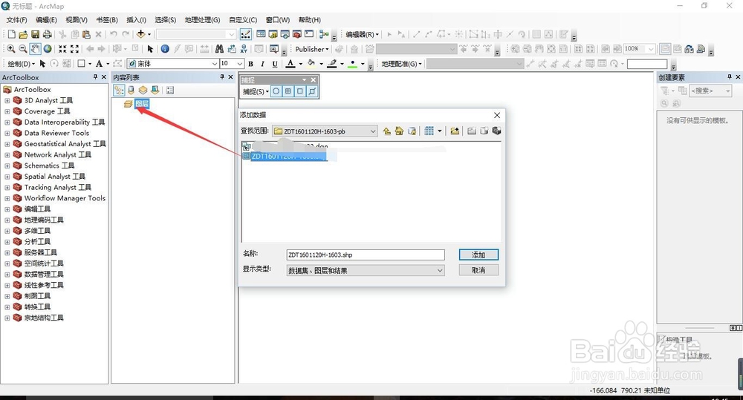The image size is (743, 400).
Task: Open the 绘制(D) menu button
Action: coord(22,64)
